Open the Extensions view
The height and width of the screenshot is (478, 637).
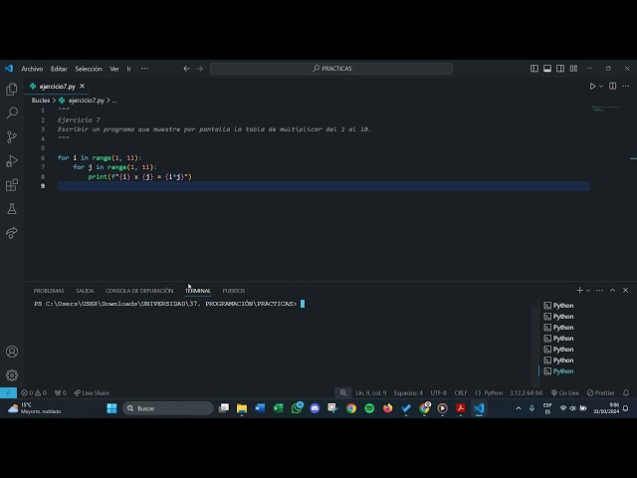coord(12,185)
